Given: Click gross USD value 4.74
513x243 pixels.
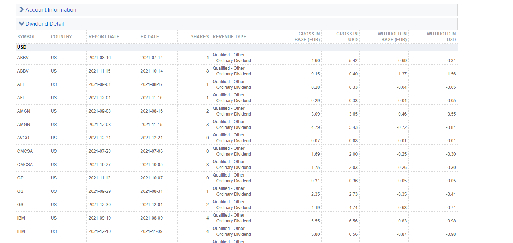Looking at the screenshot, I should click(x=354, y=208).
